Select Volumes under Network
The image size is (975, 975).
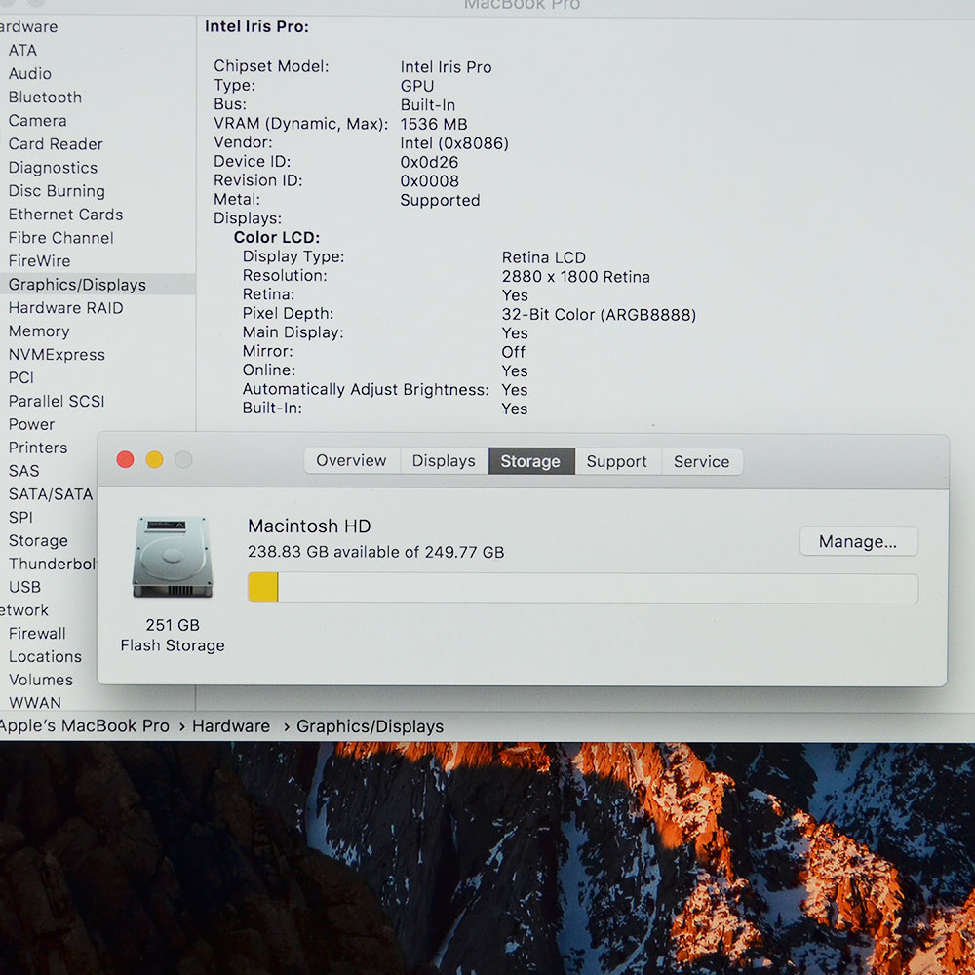coord(41,681)
